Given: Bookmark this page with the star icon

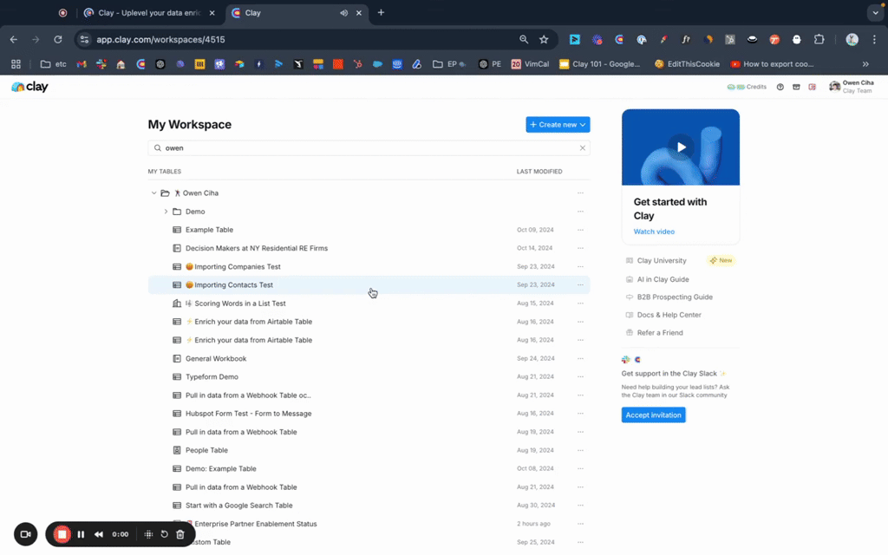Looking at the screenshot, I should tap(544, 39).
